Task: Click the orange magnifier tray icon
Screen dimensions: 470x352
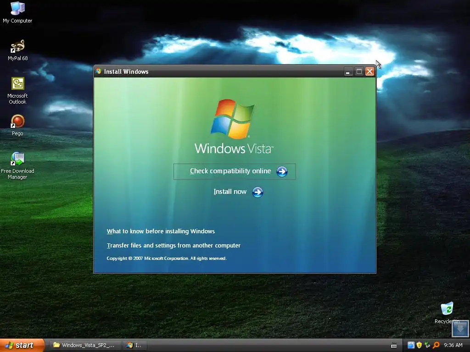Action: (x=436, y=345)
